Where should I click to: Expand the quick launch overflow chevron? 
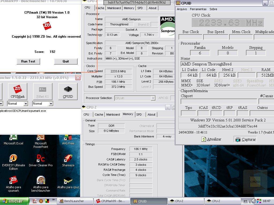[x=53, y=200]
